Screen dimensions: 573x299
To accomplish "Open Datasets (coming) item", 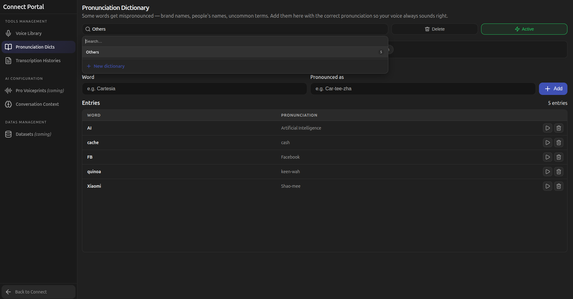I will click(x=38, y=134).
